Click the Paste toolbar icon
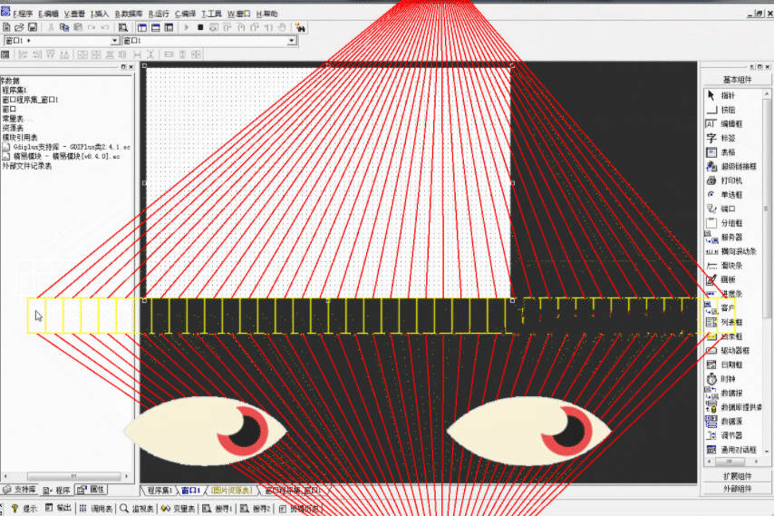774x516 pixels. (78, 27)
